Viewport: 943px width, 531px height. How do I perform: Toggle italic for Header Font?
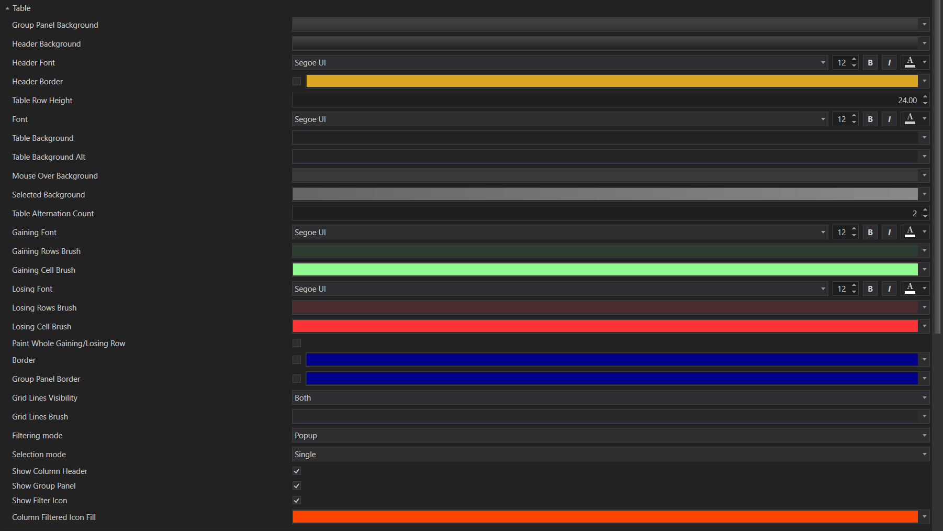[x=889, y=63]
